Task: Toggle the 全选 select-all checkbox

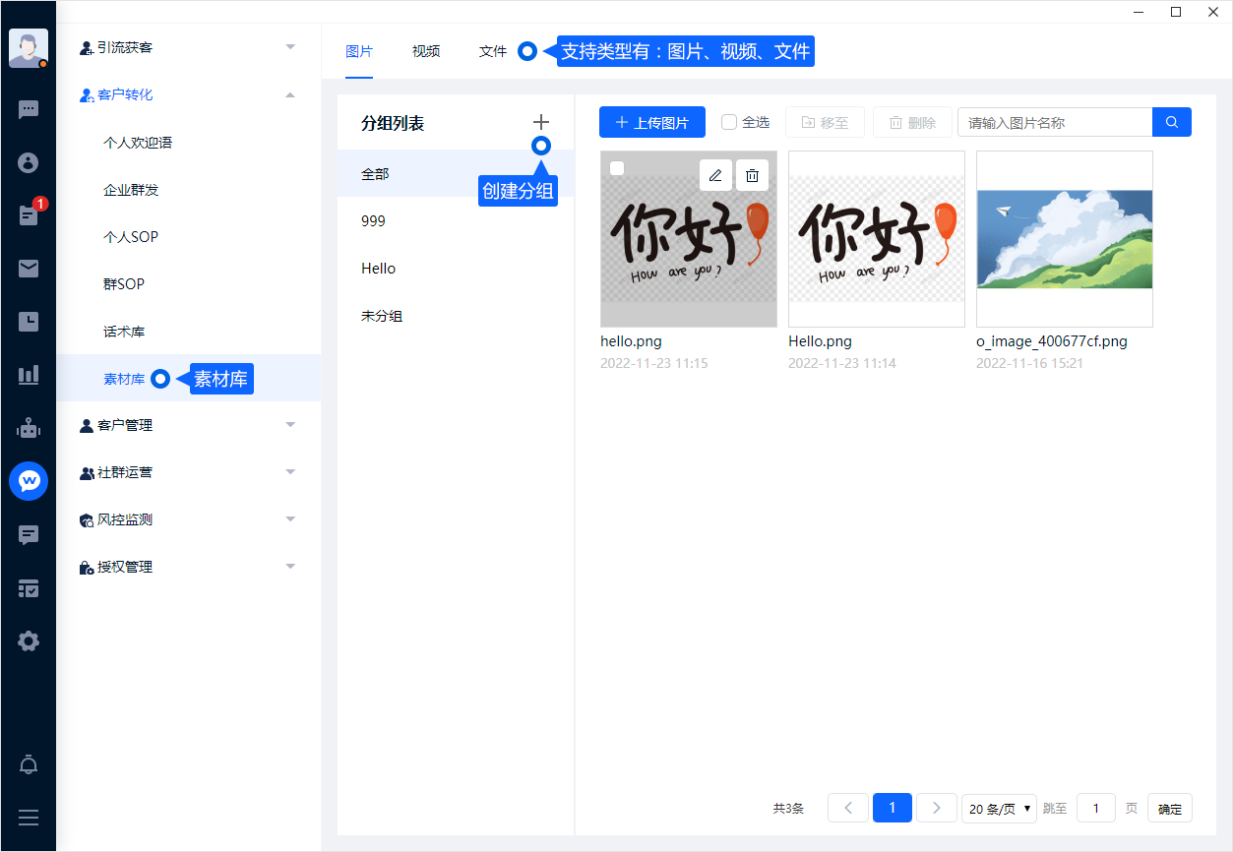Action: 729,122
